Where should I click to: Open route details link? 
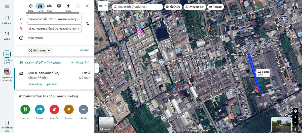(x=35, y=84)
